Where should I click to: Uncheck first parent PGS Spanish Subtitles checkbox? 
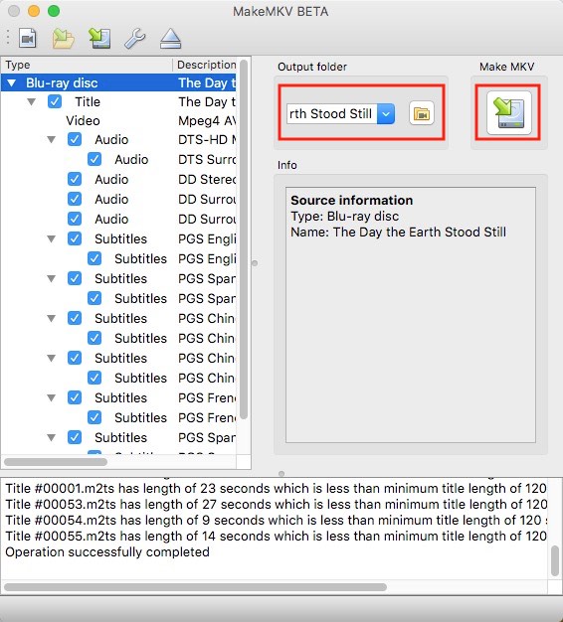[x=75, y=278]
